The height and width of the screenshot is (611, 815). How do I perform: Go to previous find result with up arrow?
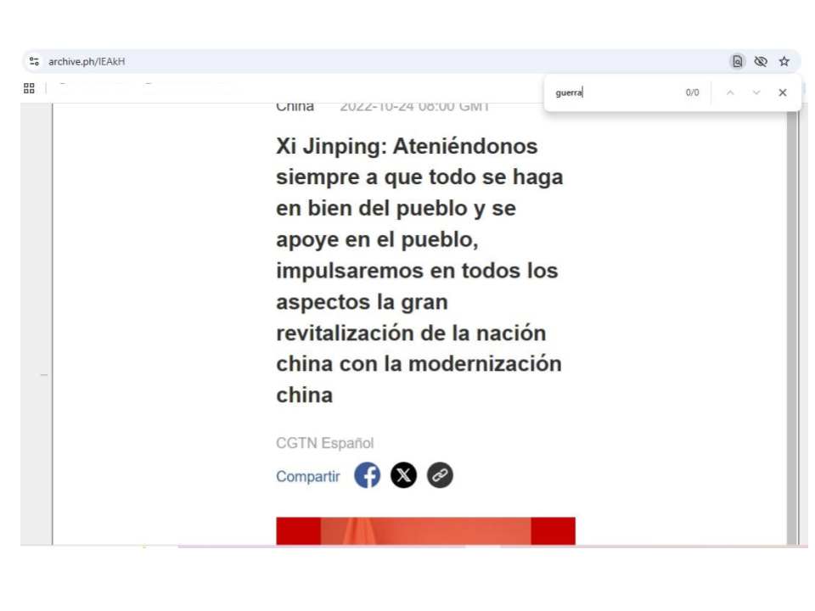click(729, 92)
